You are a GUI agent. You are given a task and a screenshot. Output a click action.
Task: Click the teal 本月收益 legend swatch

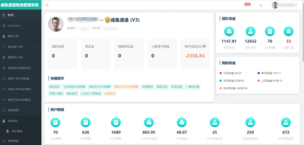(220, 81)
